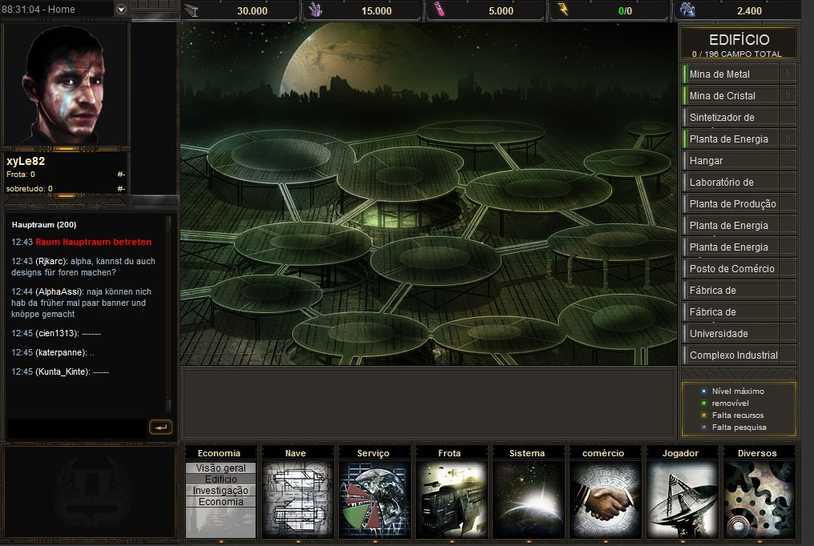Click the (katerpanne) chat username
Image resolution: width=814 pixels, height=546 pixels.
(61, 352)
